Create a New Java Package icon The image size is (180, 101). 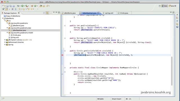click(32, 6)
